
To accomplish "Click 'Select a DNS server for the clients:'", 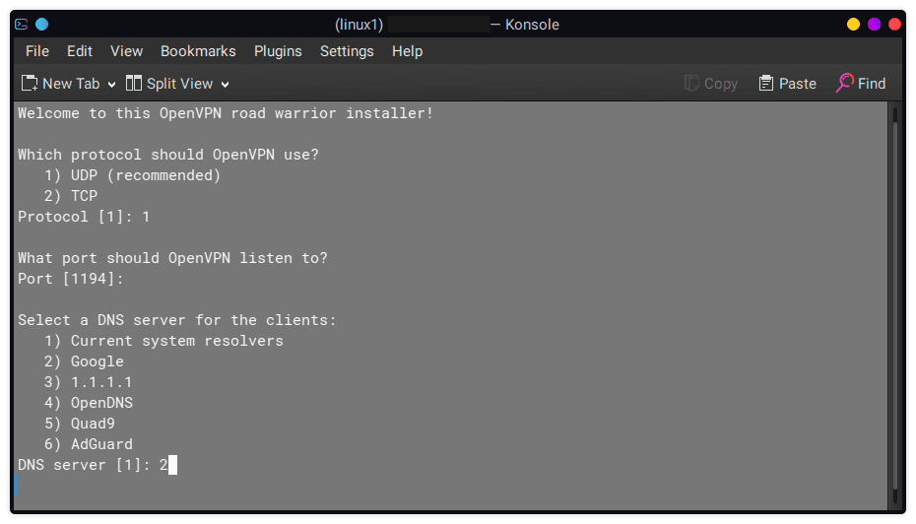I will [177, 320].
